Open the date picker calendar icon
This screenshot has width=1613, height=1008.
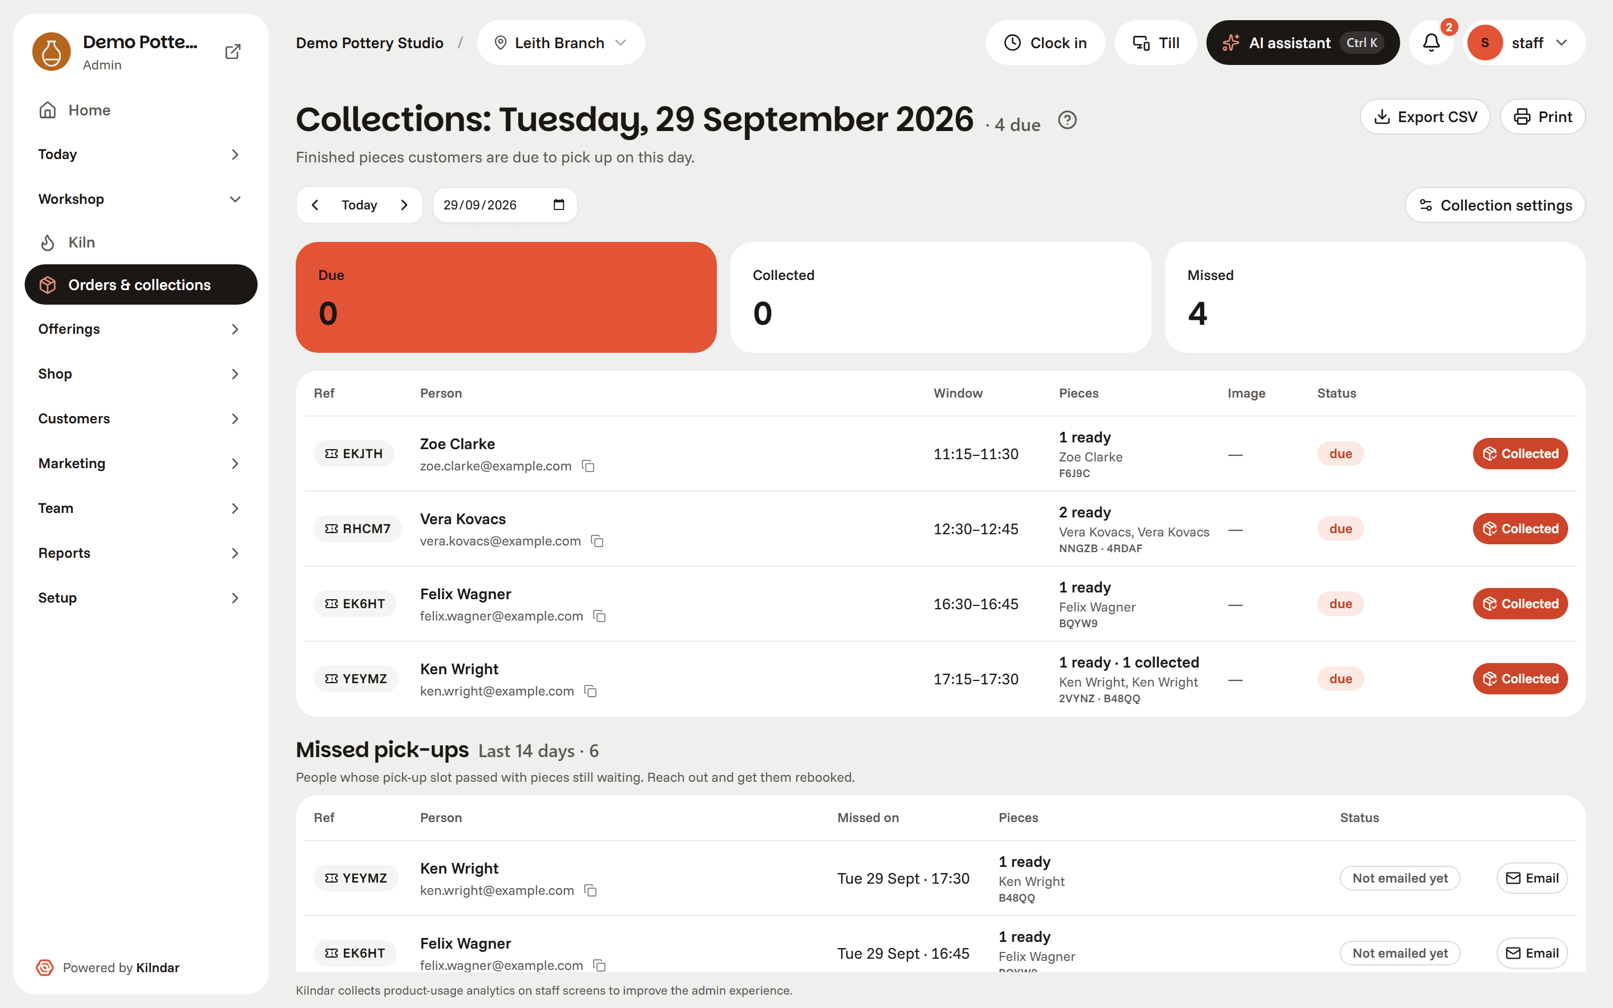point(558,204)
